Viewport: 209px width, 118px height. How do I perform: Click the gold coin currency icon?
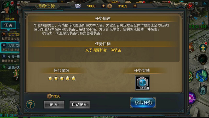109,6
